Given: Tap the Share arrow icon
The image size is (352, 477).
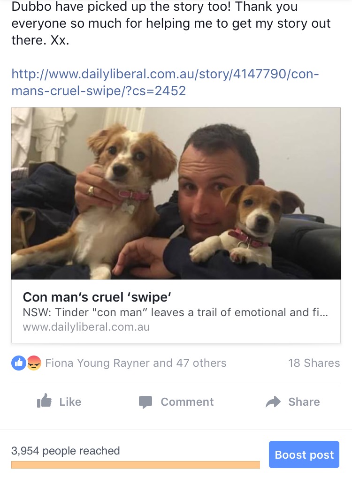Looking at the screenshot, I should pyautogui.click(x=273, y=401).
